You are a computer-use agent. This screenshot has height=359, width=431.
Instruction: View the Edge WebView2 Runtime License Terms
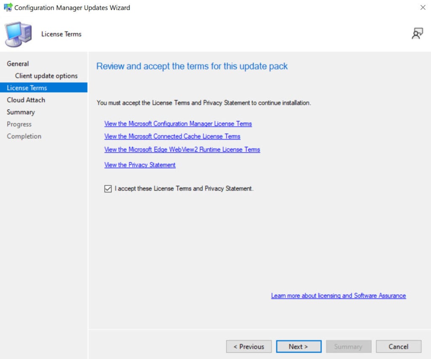coord(182,150)
